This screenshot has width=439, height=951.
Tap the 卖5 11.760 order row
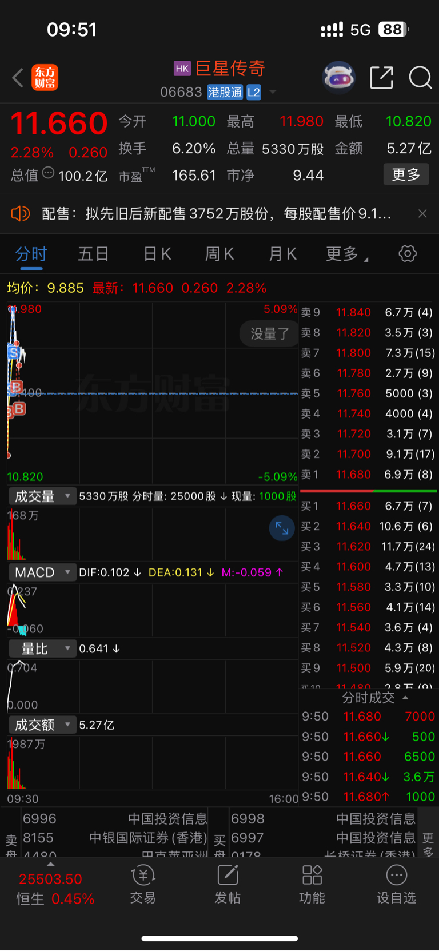point(368,393)
